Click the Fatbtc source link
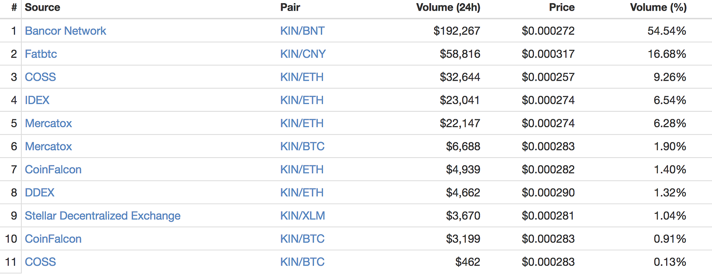 (41, 54)
